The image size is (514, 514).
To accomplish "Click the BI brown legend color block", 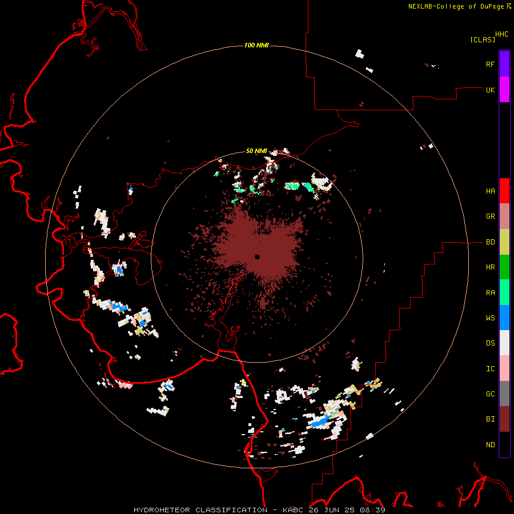I will pyautogui.click(x=504, y=419).
